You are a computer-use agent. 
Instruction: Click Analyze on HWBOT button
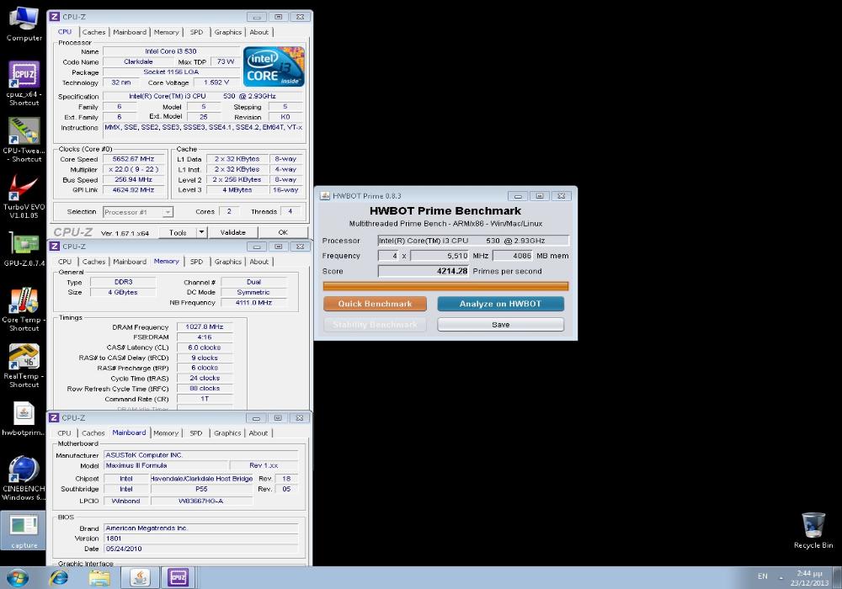[x=500, y=304]
